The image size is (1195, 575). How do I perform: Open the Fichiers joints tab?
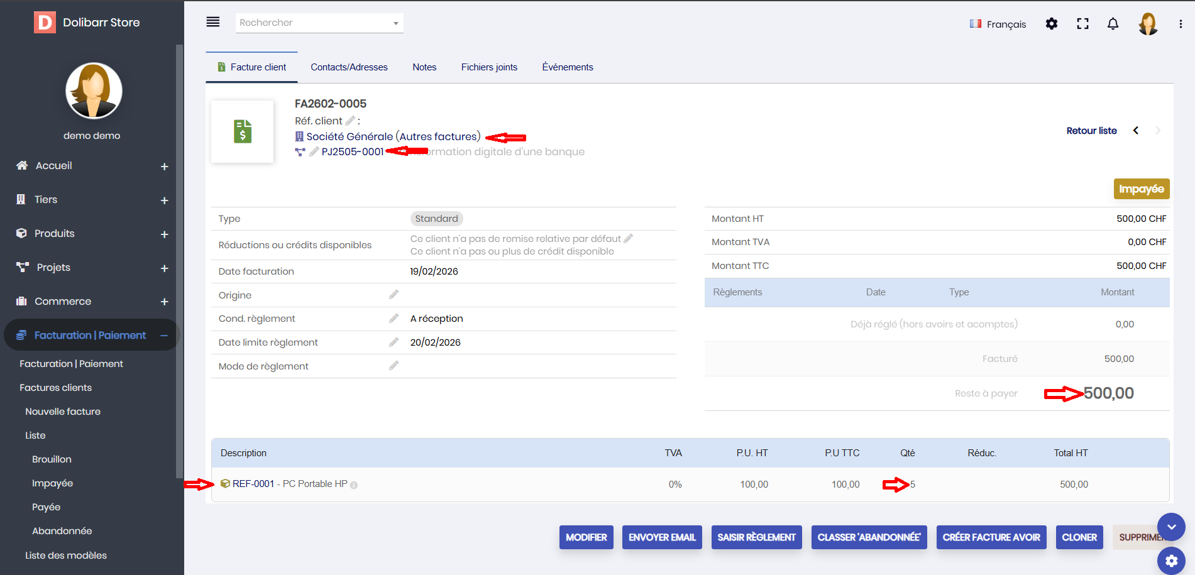click(x=489, y=67)
